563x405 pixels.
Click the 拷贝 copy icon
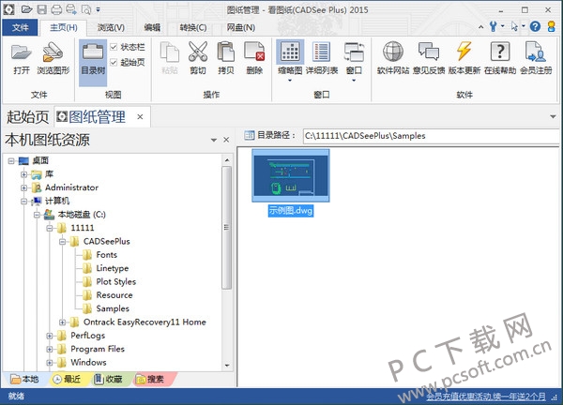[226, 57]
